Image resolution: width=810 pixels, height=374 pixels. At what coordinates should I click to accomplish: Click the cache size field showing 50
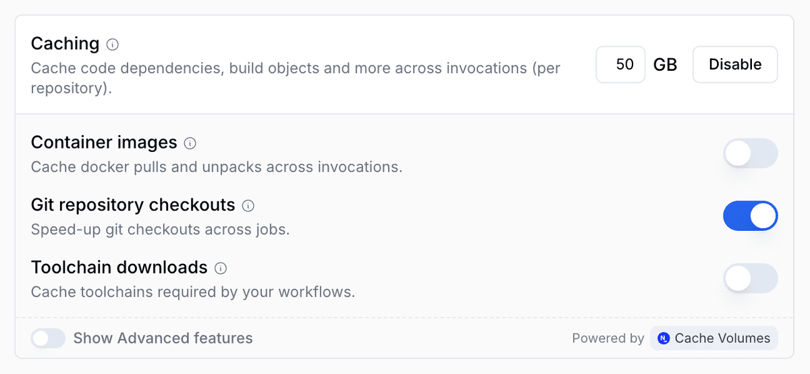620,65
